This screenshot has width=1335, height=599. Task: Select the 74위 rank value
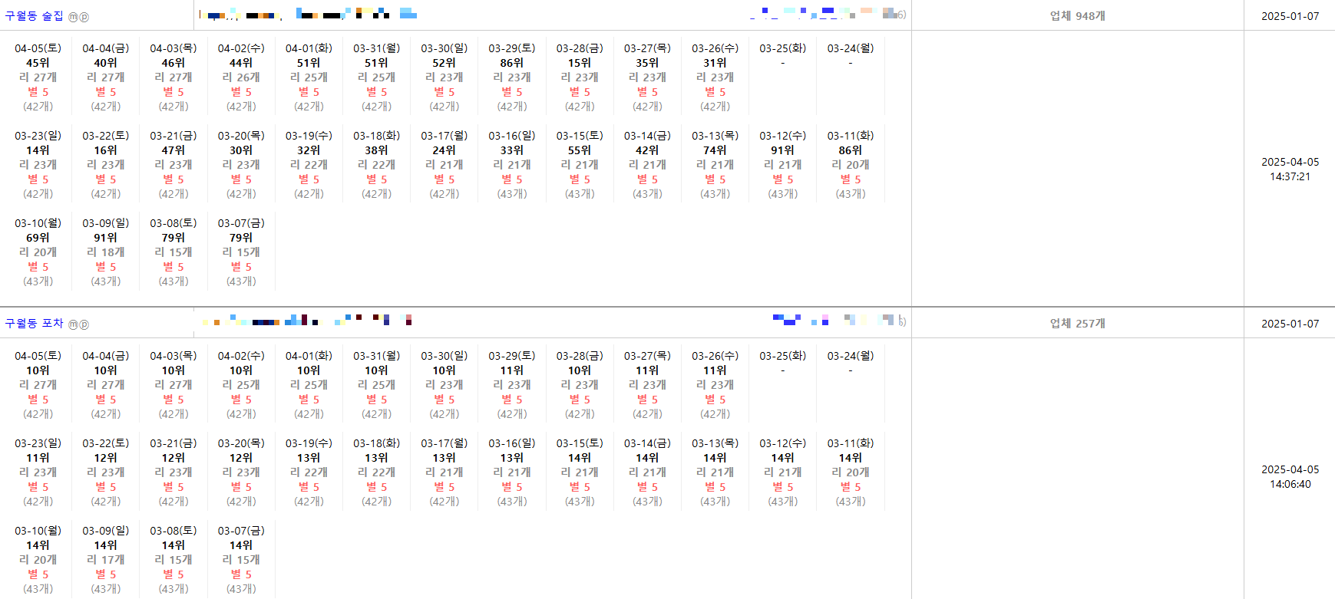pos(715,150)
